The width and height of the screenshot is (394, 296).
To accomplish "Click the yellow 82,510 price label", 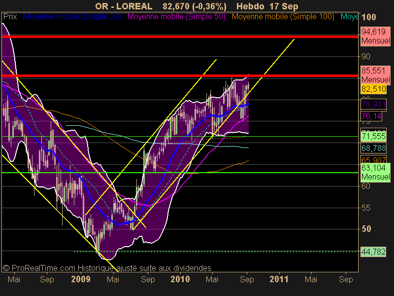I will 374,89.
